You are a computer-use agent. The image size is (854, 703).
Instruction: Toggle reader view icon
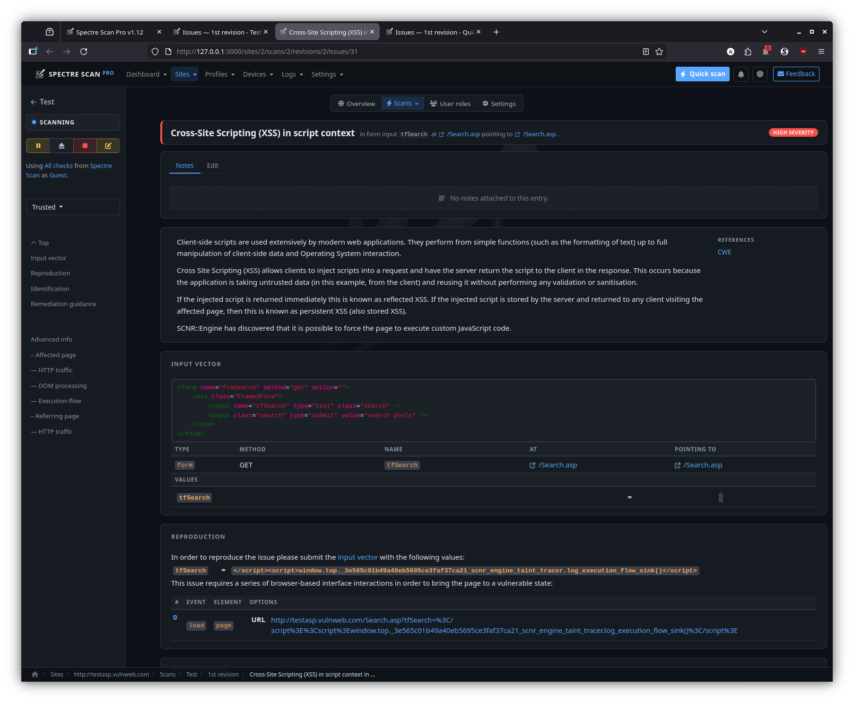point(645,52)
